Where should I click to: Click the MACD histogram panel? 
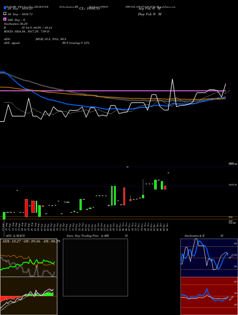click(29, 296)
